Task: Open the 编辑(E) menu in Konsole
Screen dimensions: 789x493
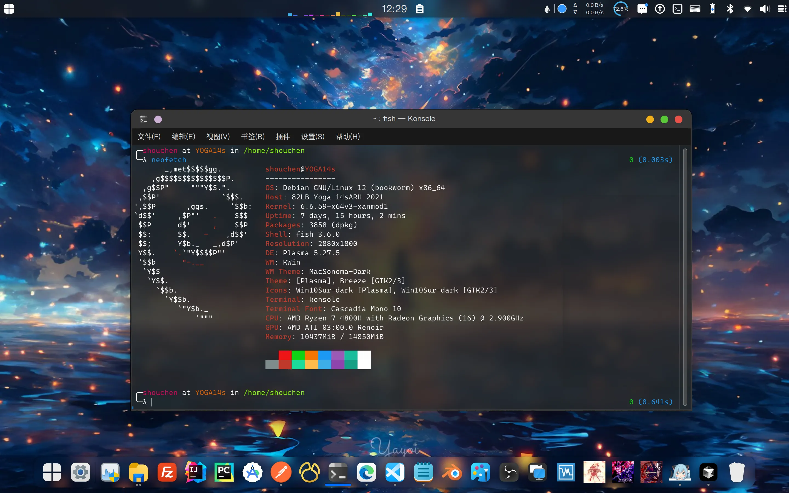Action: [184, 137]
